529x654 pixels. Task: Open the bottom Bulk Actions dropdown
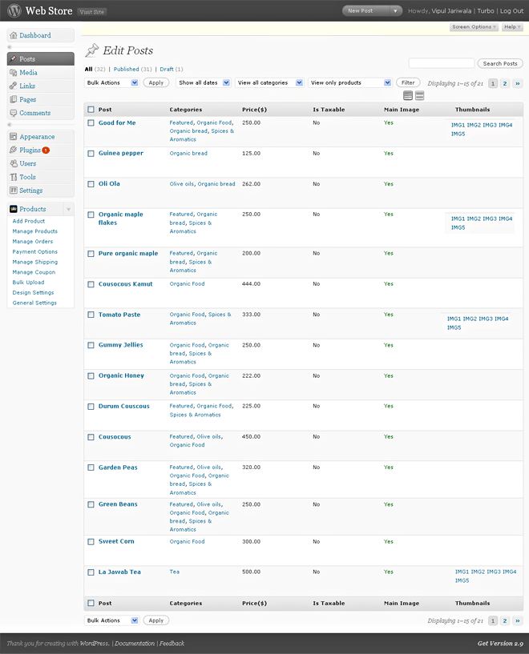pos(111,620)
